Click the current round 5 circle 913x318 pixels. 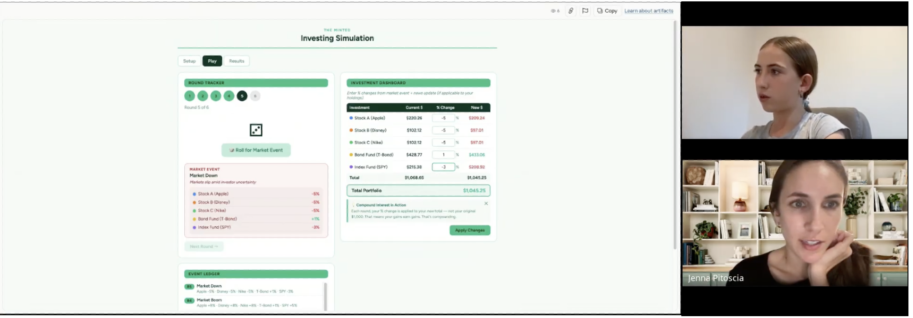[x=242, y=96]
